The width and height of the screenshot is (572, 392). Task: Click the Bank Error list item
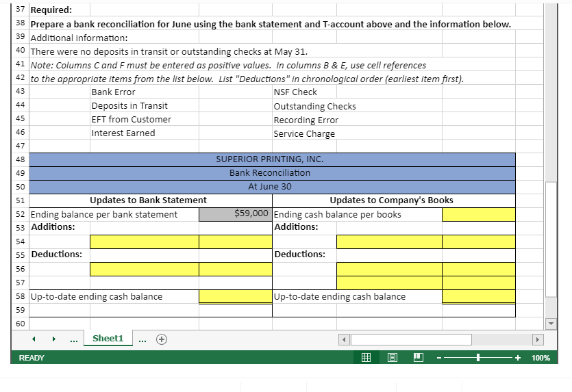114,92
